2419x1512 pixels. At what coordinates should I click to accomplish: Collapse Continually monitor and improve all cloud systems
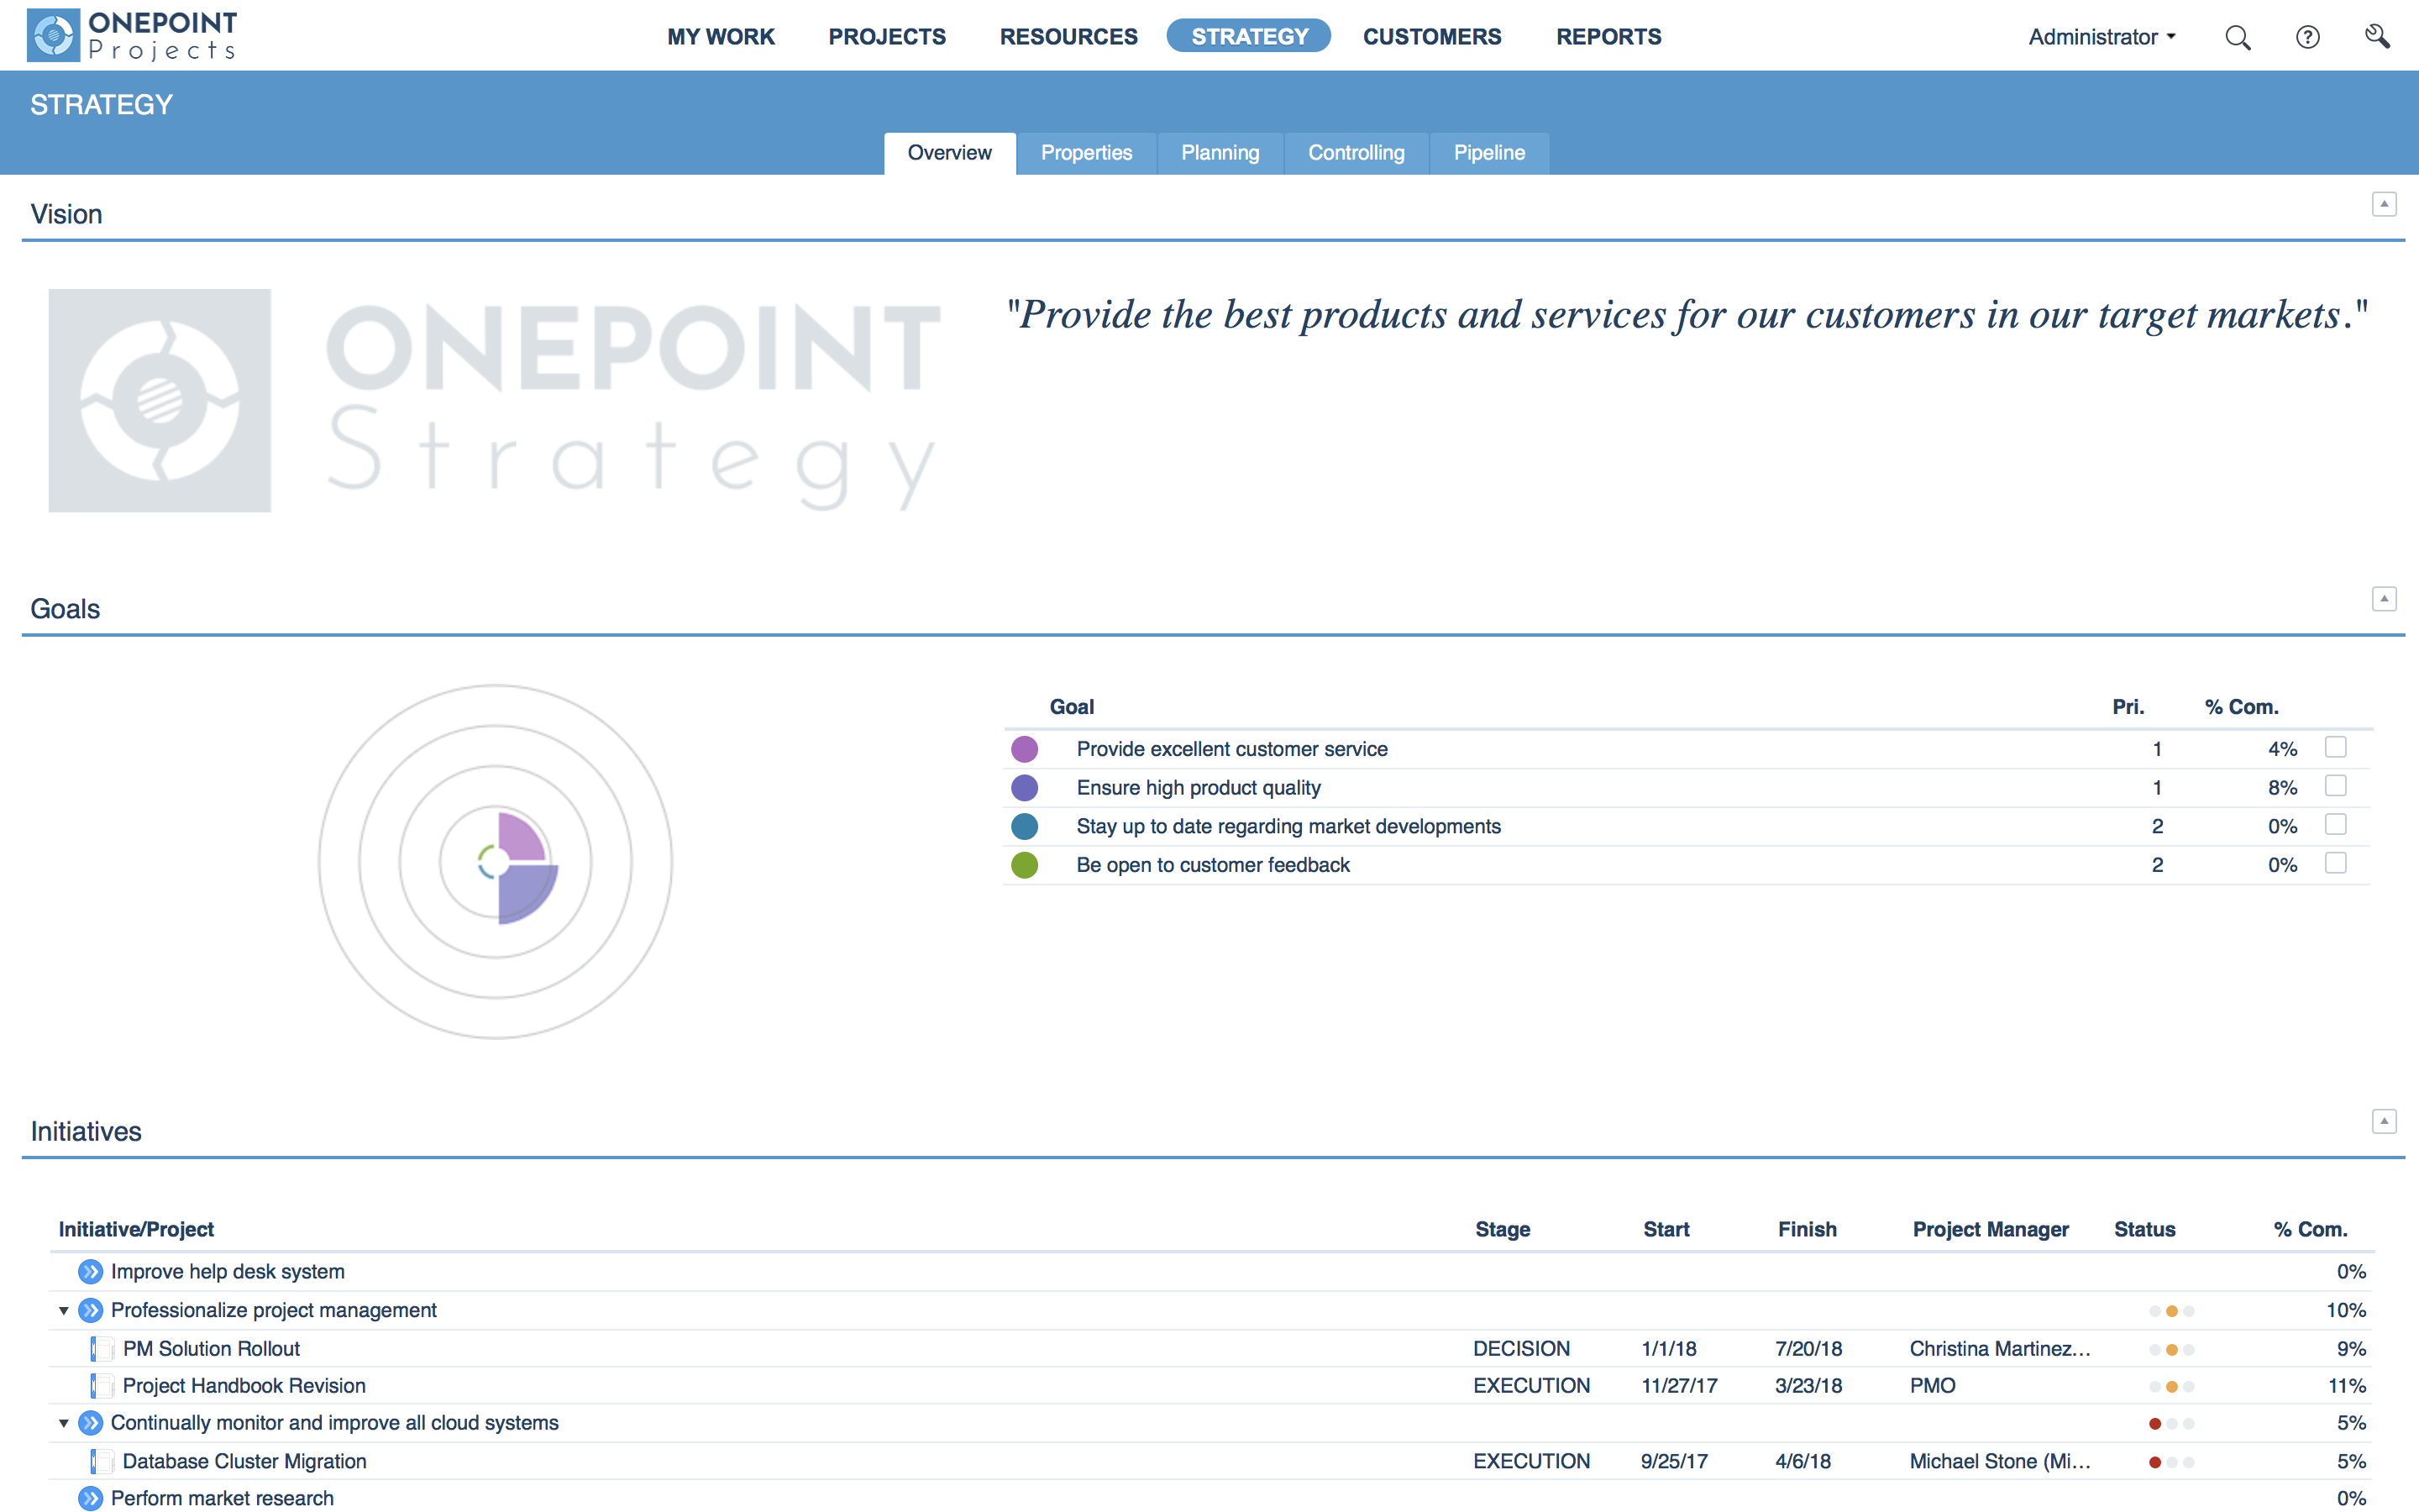coord(62,1423)
